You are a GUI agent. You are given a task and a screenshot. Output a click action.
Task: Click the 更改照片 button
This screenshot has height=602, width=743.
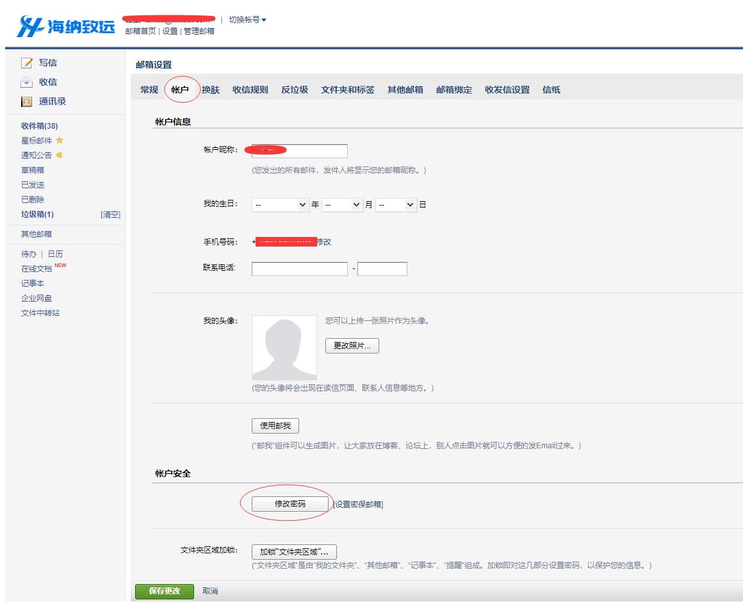(352, 346)
